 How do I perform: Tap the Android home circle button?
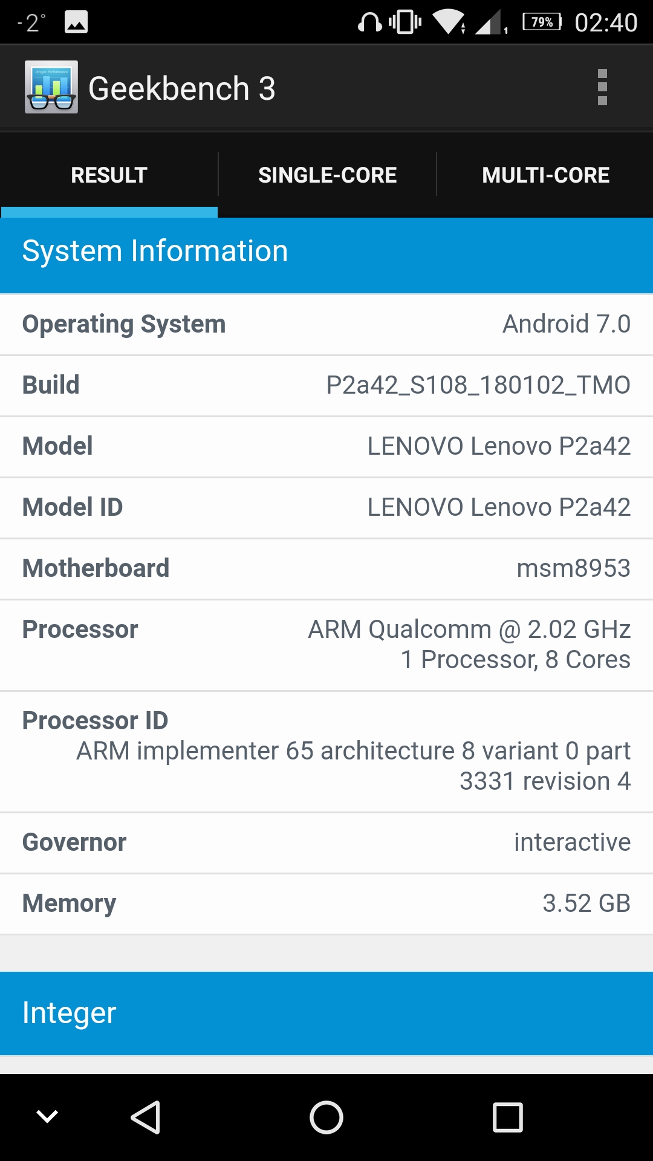point(326,1117)
